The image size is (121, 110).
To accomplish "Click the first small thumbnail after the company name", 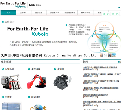I will coord(101,55).
